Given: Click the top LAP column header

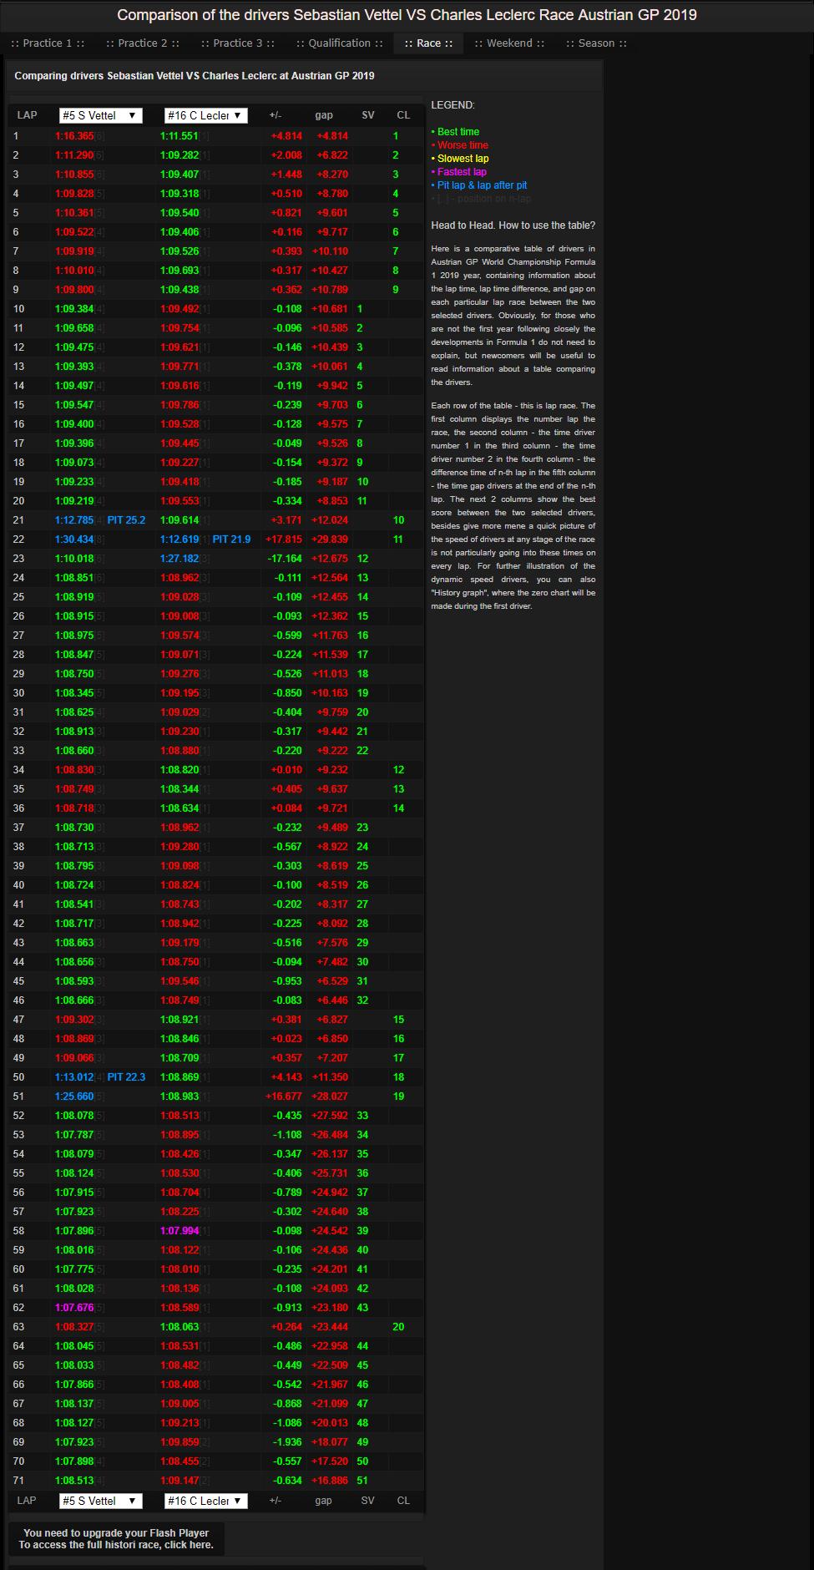Looking at the screenshot, I should (x=27, y=115).
